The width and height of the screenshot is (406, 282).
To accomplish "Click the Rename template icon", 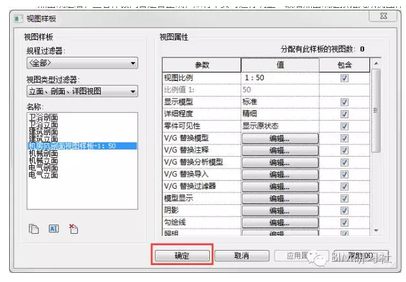I will pos(54,228).
